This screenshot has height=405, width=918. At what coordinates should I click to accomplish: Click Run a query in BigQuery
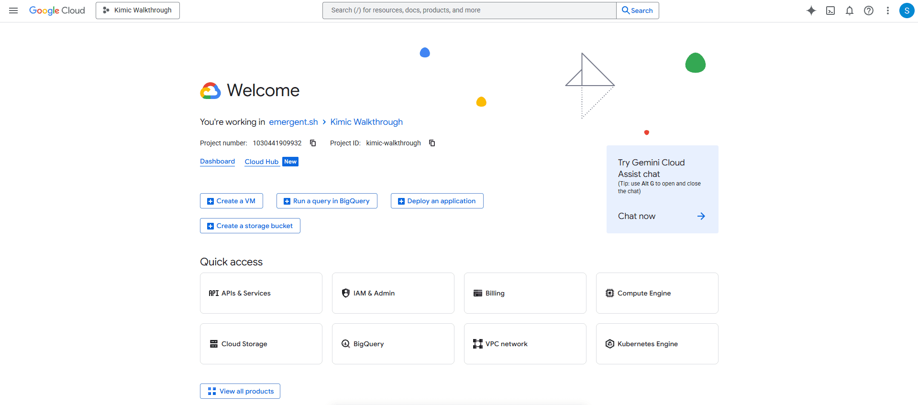[327, 201]
